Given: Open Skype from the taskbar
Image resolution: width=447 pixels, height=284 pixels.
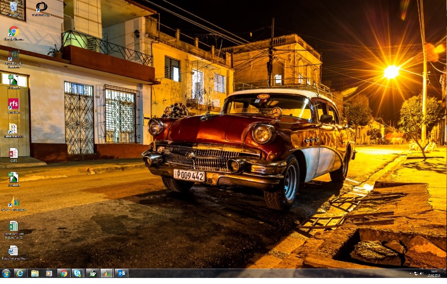Looking at the screenshot, I should tap(78, 273).
